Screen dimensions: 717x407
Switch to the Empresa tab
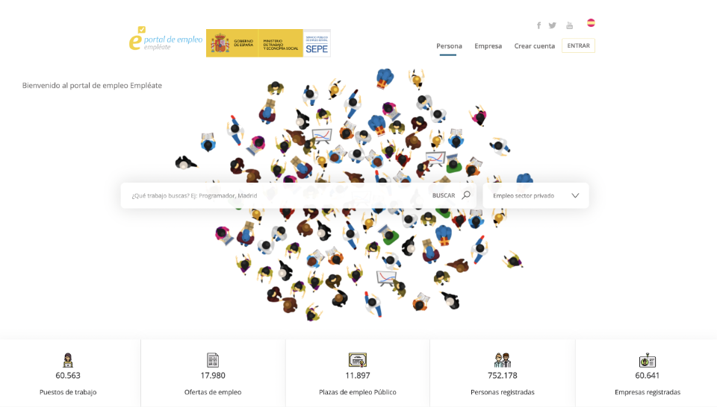(x=488, y=46)
